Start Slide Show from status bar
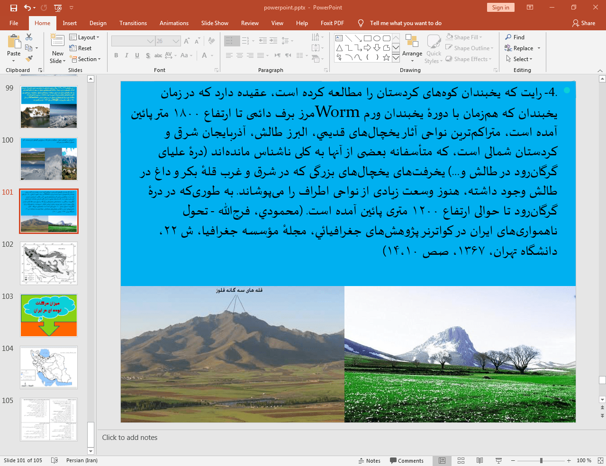Viewport: 606px width, 466px height. (498, 461)
